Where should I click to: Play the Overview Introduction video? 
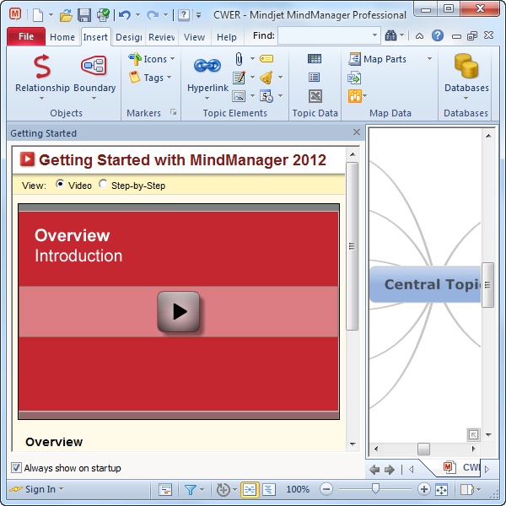tap(178, 311)
